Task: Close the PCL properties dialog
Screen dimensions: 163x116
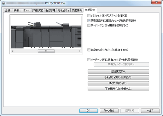Action: pyautogui.click(x=156, y=2)
